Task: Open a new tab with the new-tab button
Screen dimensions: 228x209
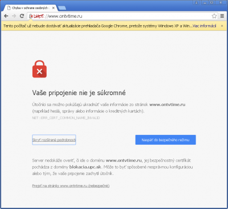Action: [62, 8]
